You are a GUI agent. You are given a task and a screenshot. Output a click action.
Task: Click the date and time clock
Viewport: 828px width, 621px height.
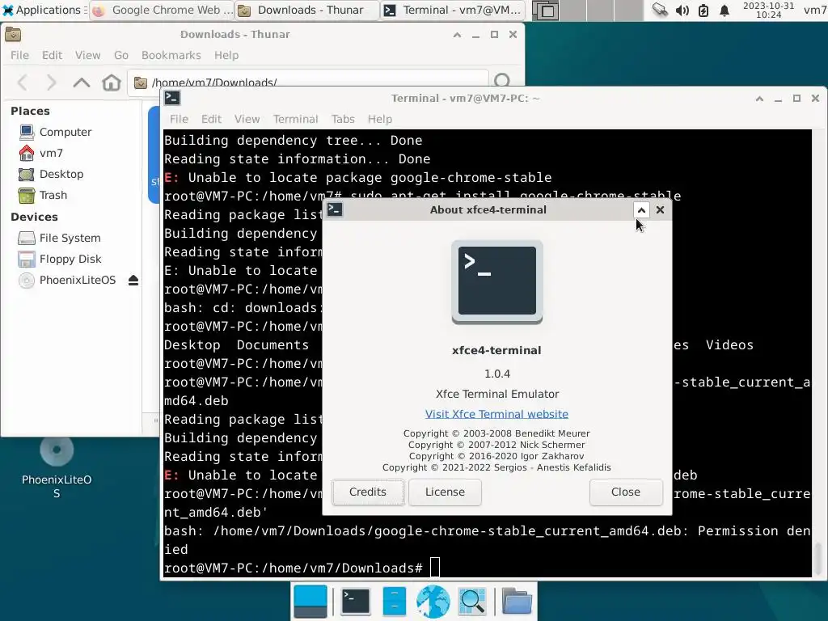tap(768, 10)
